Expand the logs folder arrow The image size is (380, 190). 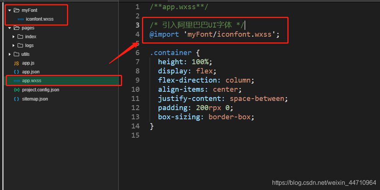[13, 45]
